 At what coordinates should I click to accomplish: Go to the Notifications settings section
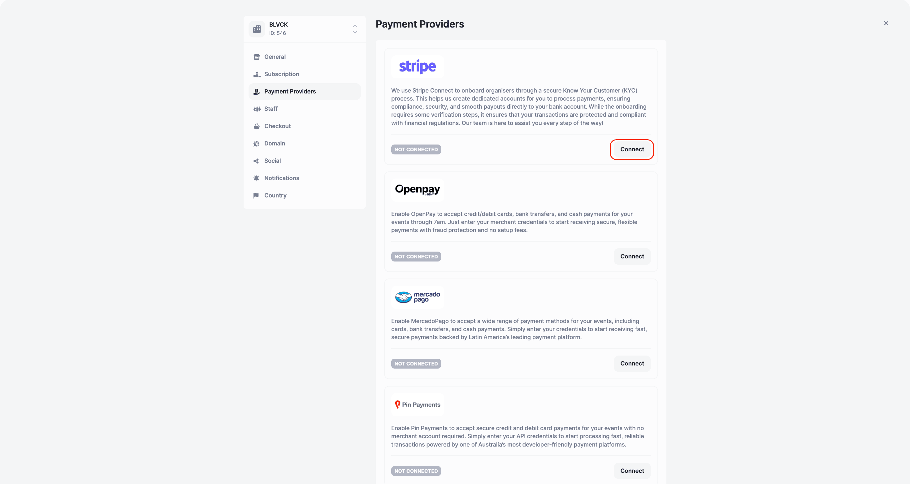[282, 178]
